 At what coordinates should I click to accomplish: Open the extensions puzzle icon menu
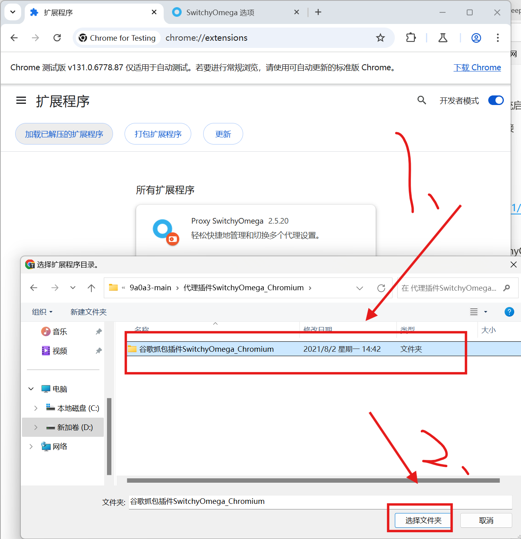[x=411, y=38]
